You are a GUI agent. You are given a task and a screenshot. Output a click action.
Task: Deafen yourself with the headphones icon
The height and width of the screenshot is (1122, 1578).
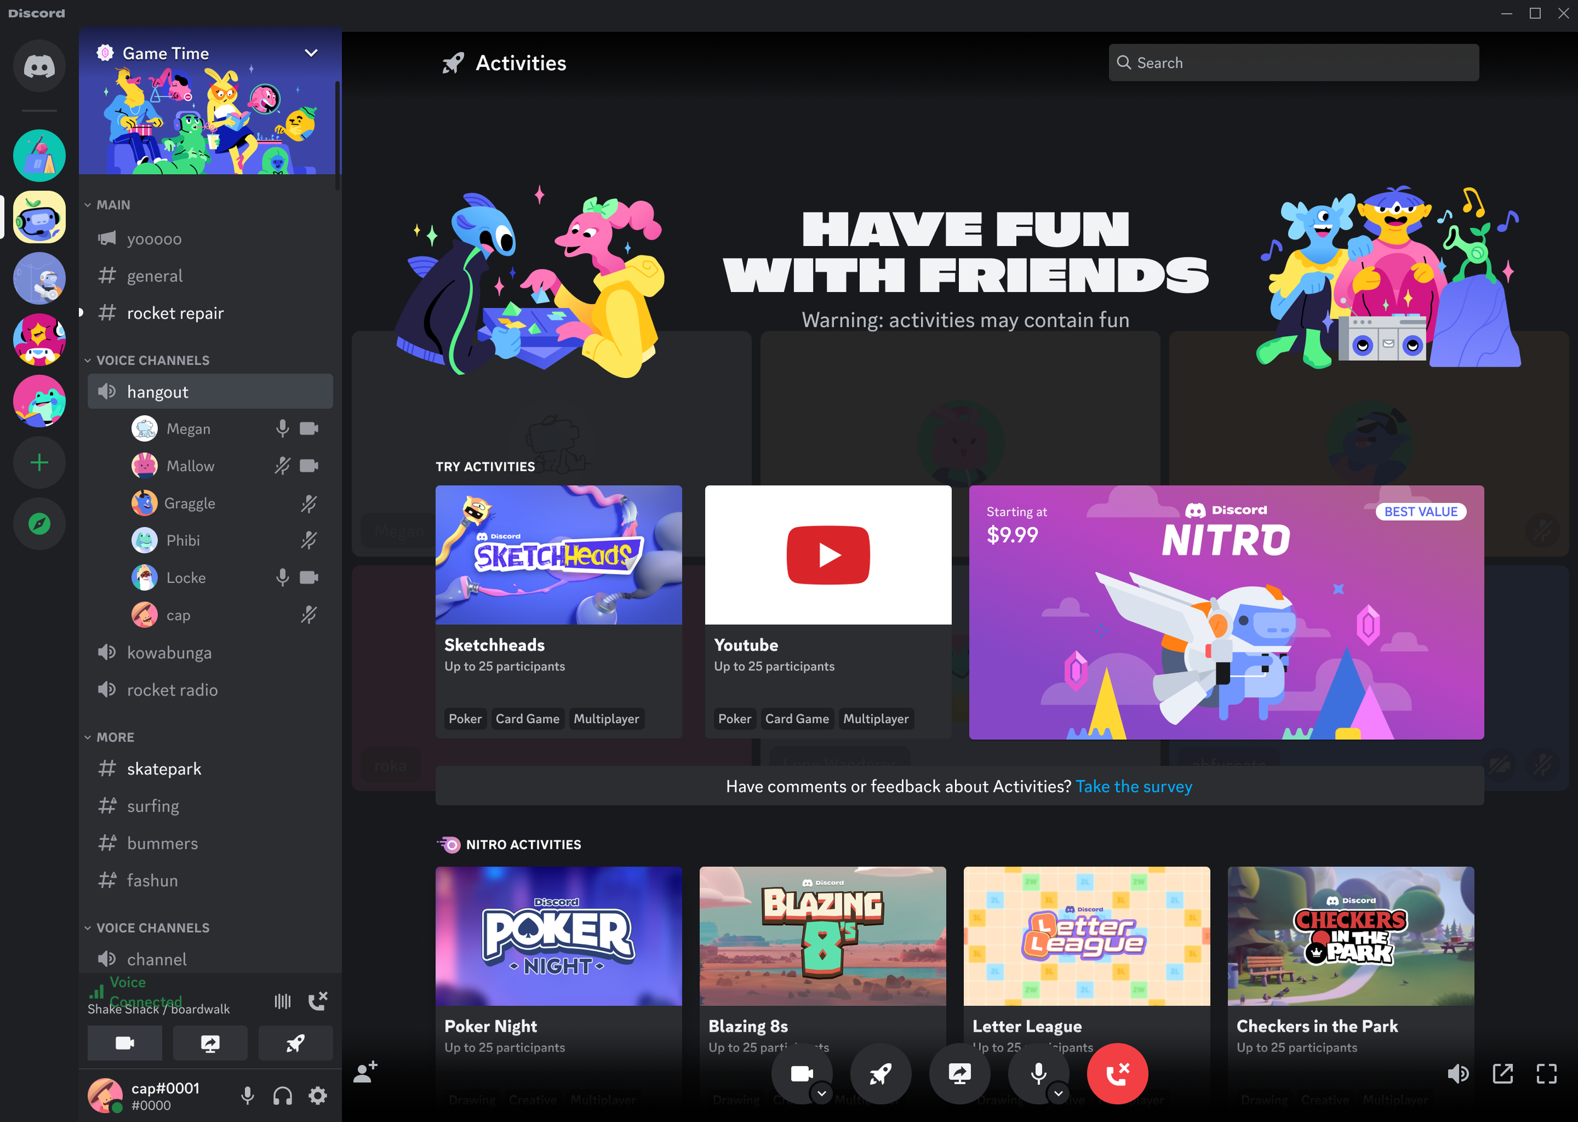coord(282,1095)
